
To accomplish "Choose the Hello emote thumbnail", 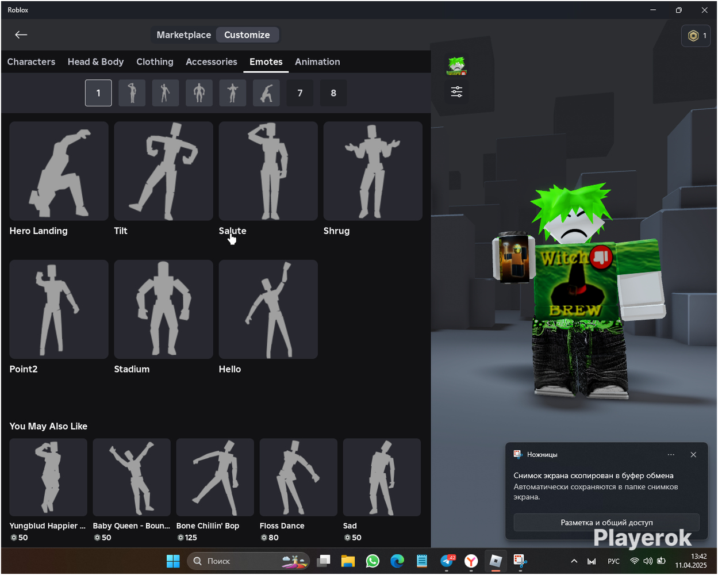I will point(268,309).
